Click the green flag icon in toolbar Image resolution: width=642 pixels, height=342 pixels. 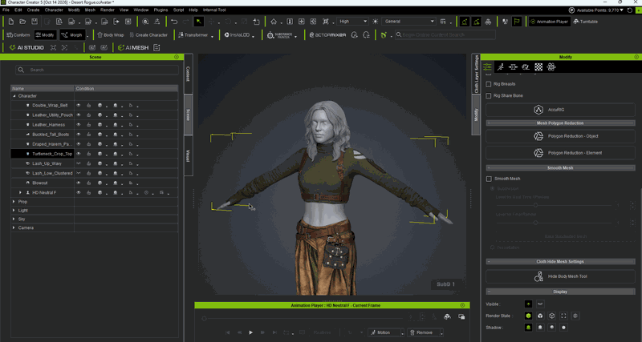[x=517, y=22]
